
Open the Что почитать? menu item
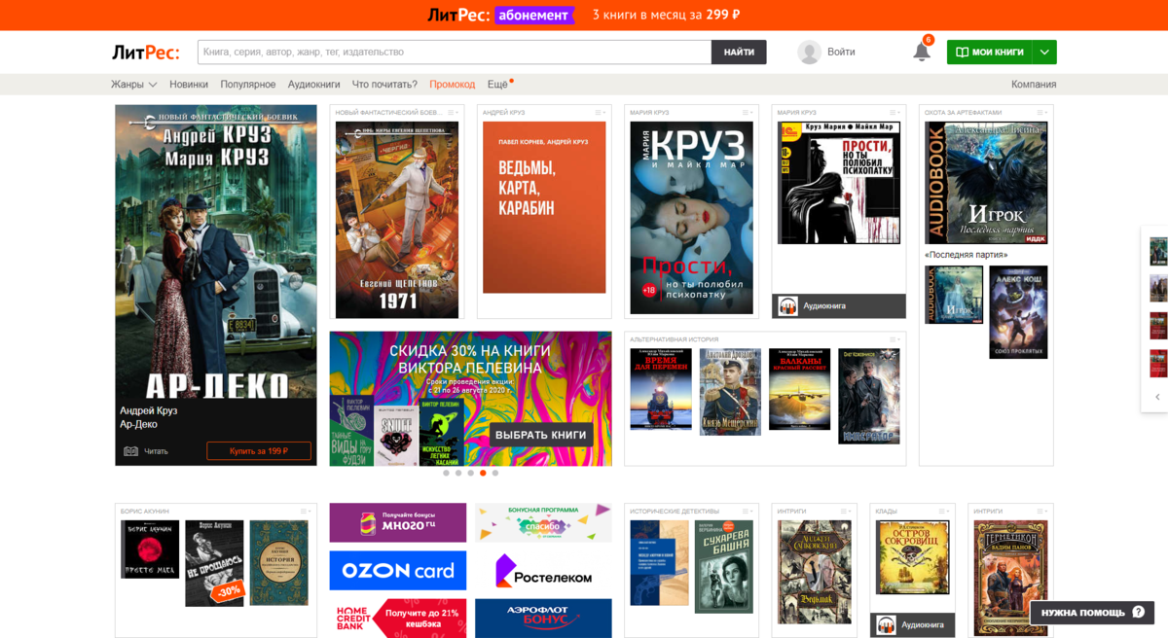(384, 85)
